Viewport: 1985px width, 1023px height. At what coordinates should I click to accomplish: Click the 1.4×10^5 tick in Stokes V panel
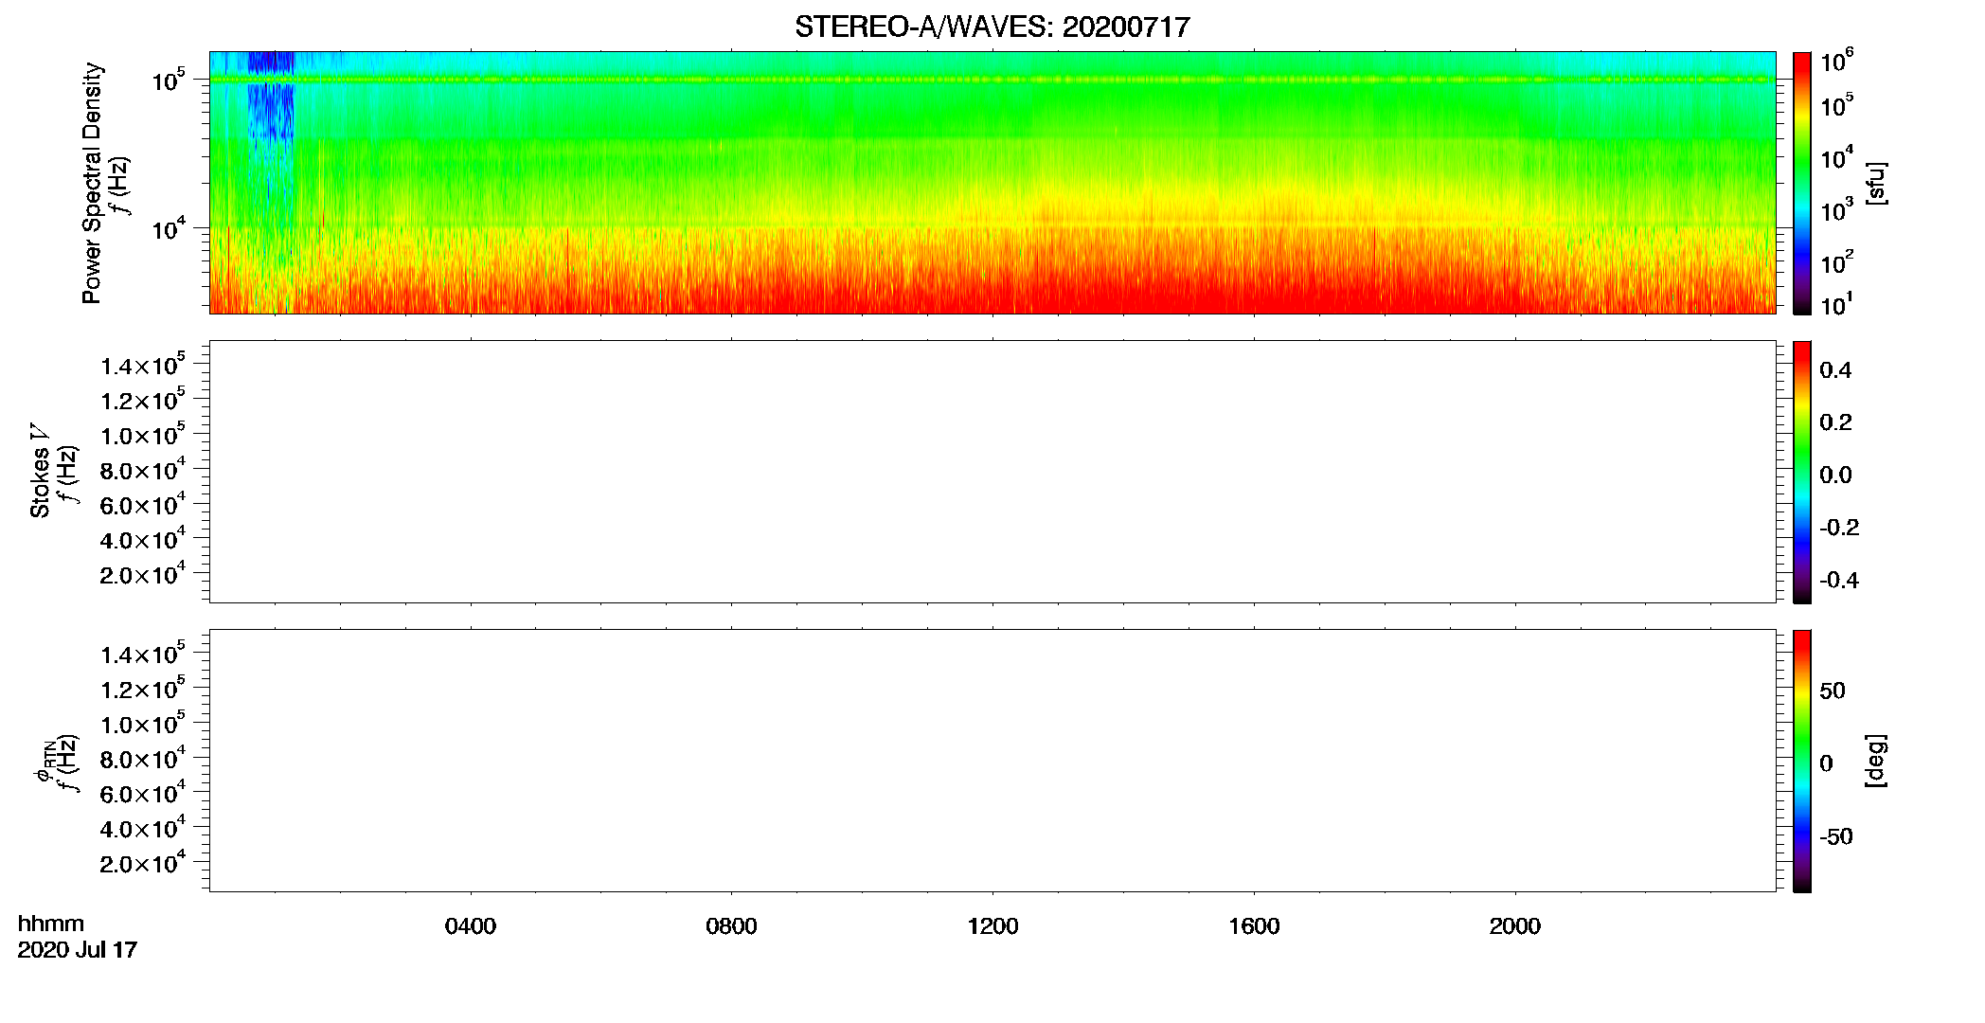tap(143, 364)
